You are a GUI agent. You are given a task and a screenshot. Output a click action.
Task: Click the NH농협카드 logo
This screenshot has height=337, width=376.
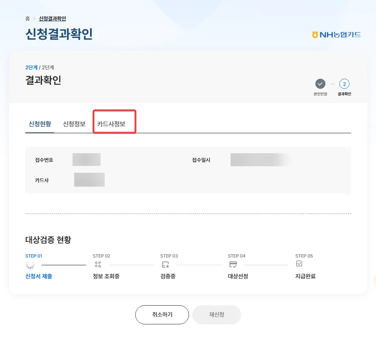(x=336, y=35)
